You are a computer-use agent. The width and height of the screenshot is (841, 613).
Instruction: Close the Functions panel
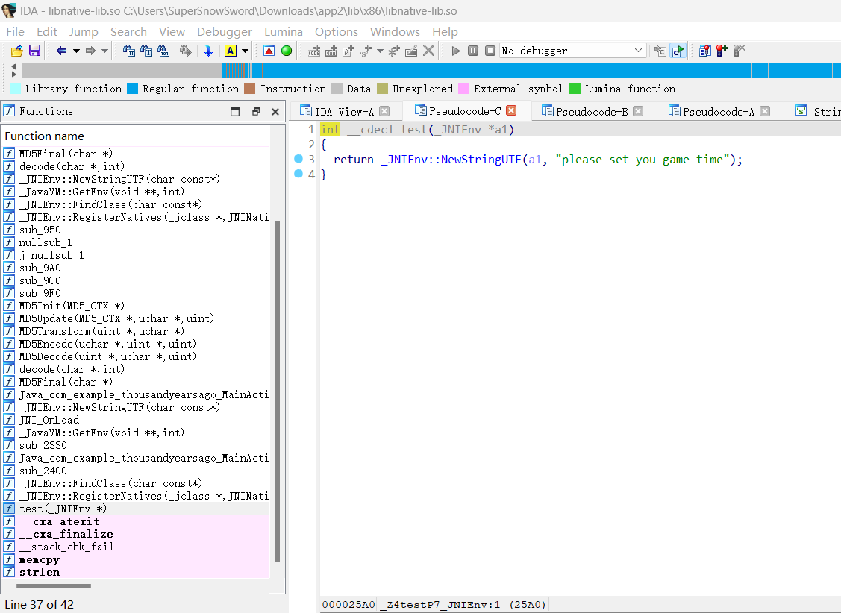point(275,111)
